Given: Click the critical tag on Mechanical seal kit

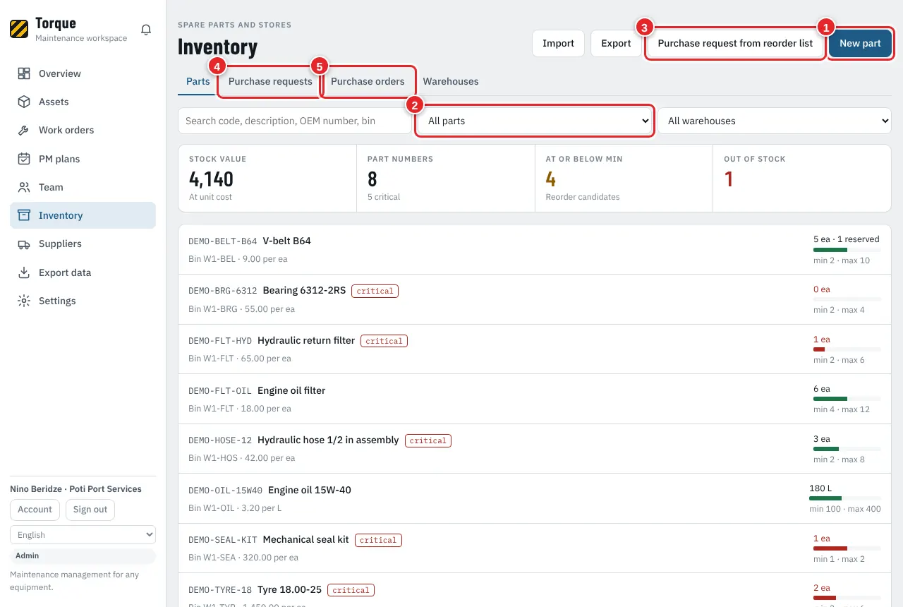Looking at the screenshot, I should 378,540.
